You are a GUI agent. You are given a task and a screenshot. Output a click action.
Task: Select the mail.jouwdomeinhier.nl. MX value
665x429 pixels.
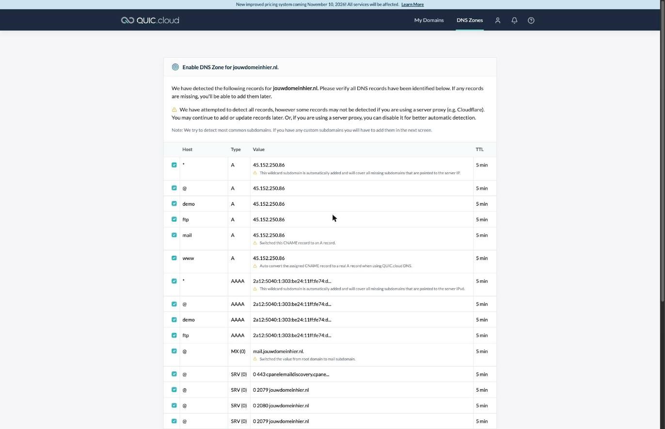278,352
